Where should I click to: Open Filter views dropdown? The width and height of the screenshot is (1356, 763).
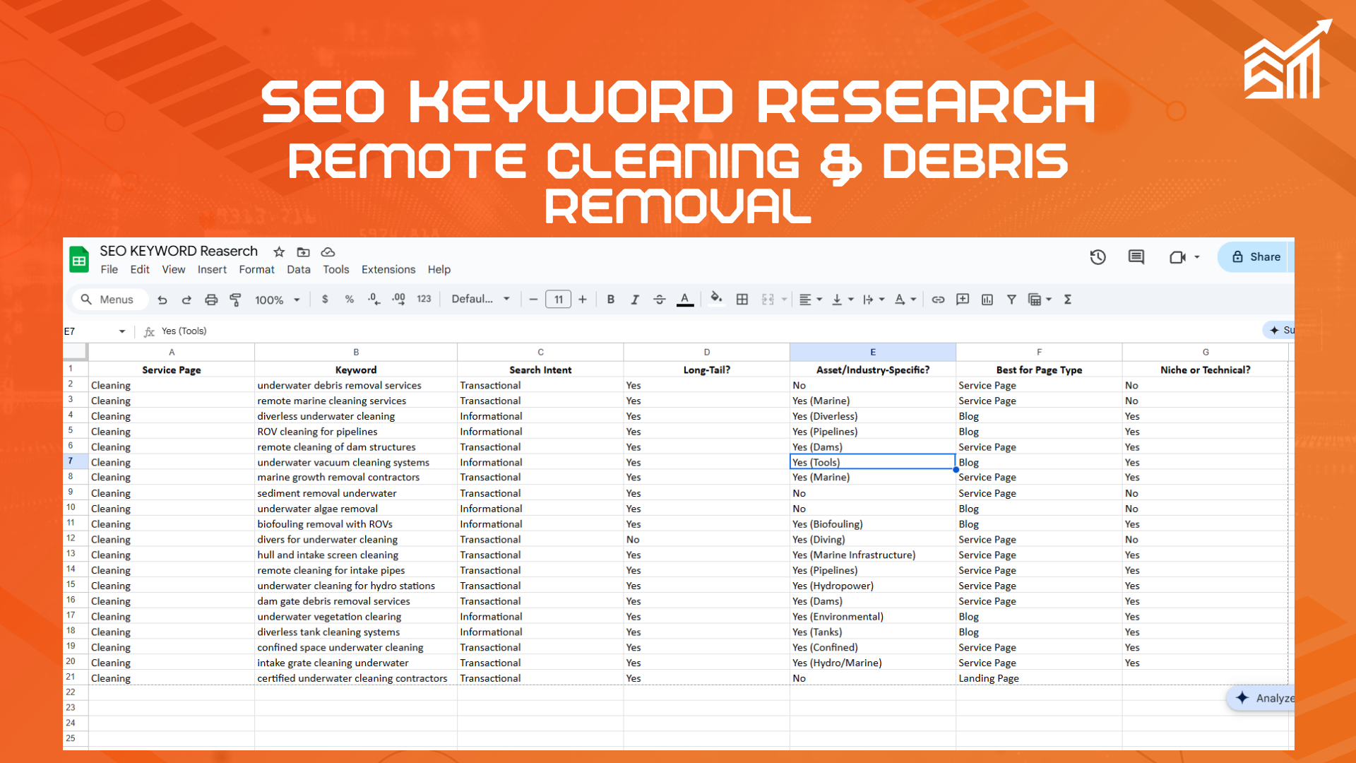point(1040,300)
